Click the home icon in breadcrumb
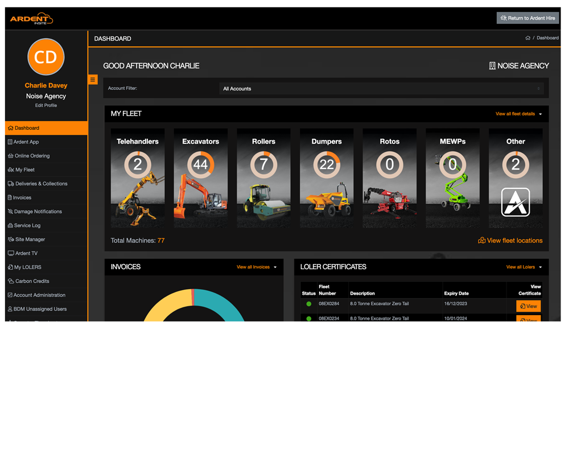The height and width of the screenshot is (470, 569). click(527, 38)
